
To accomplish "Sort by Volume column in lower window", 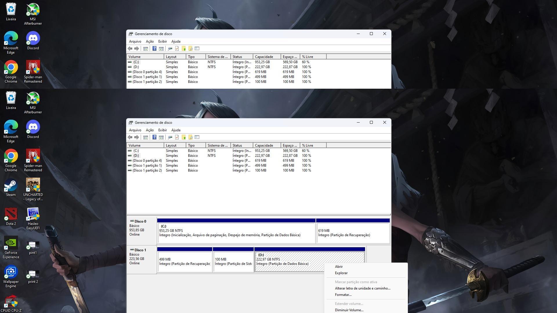I will pos(145,145).
